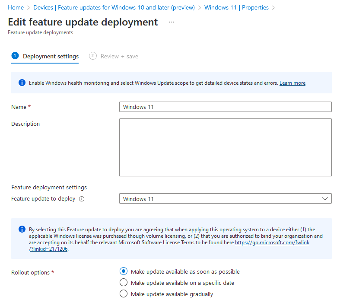Expand the Windows 11 feature update selector
This screenshot has width=359, height=300.
pyautogui.click(x=225, y=198)
